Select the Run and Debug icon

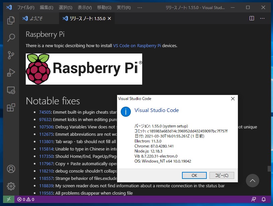tap(11, 72)
